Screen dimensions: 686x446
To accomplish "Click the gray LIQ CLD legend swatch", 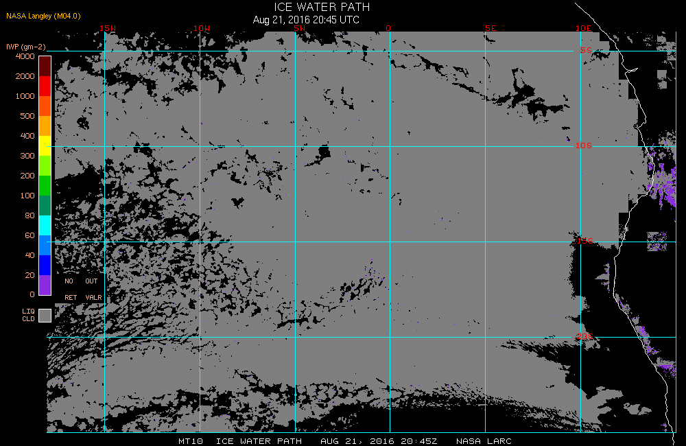I will [45, 316].
